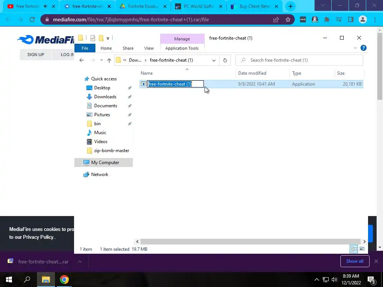Click the Dow... breadcrumb in address bar
The image size is (383, 287).
pos(135,60)
